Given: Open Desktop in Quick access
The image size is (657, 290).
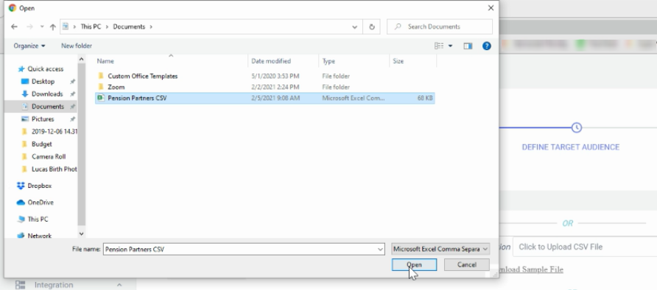Looking at the screenshot, I should [x=43, y=81].
